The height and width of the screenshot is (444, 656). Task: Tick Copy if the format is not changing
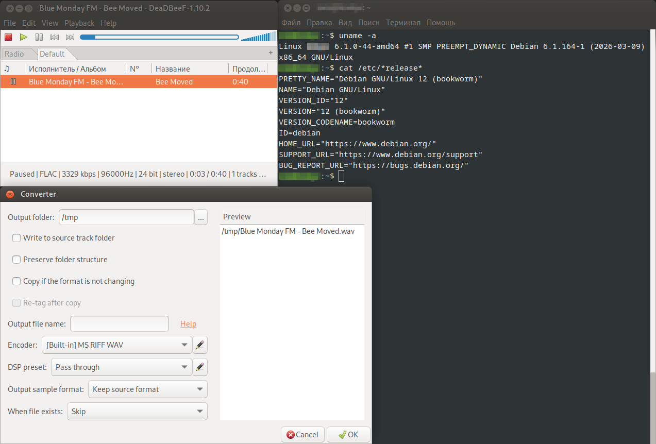point(17,281)
